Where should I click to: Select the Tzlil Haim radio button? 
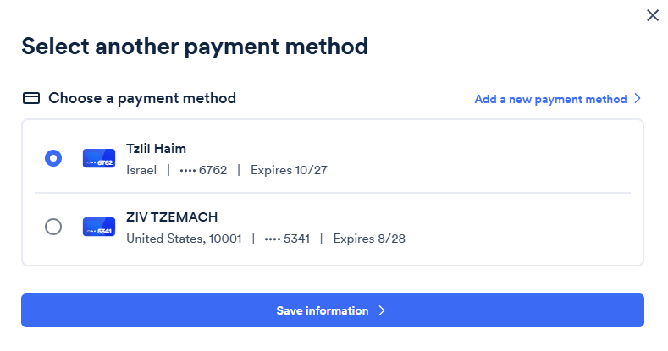[53, 158]
